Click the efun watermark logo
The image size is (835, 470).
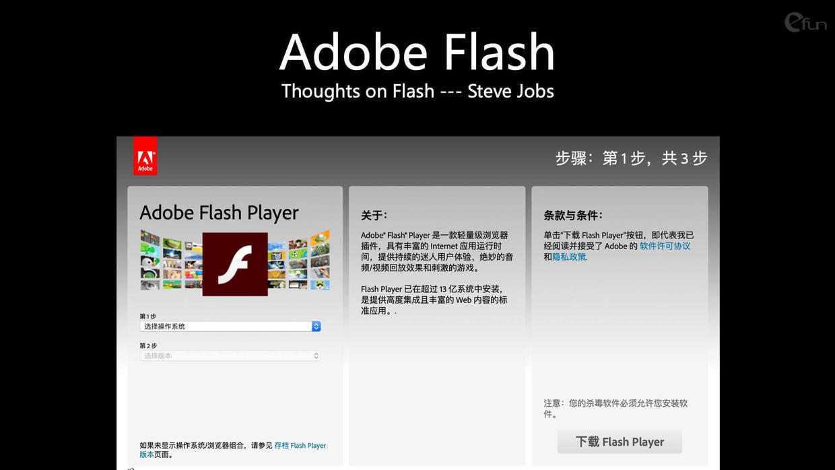(x=804, y=22)
